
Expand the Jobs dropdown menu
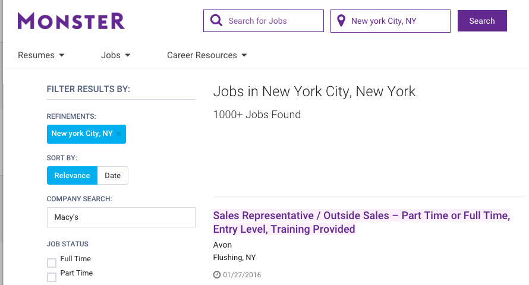[115, 55]
